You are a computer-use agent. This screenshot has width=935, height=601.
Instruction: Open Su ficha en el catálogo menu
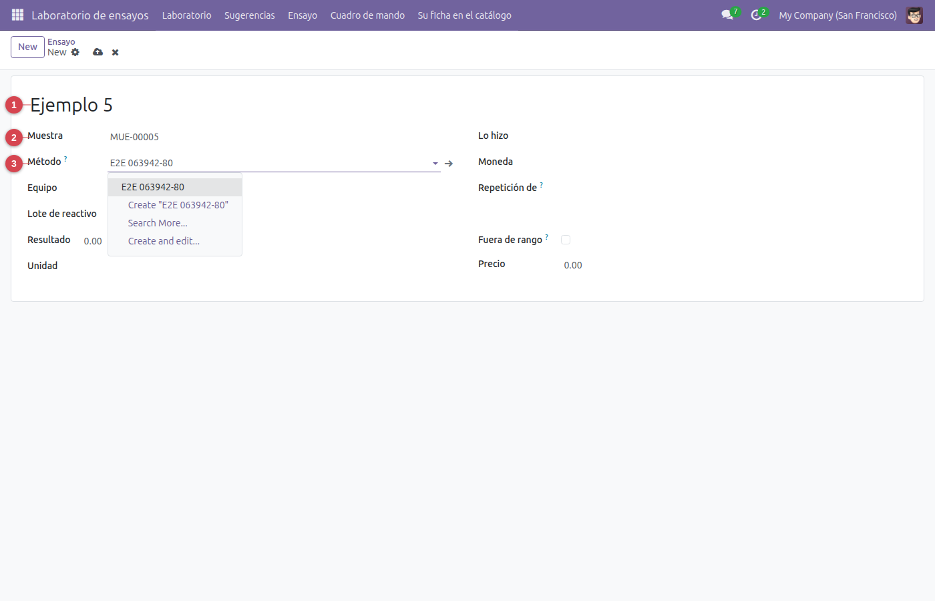pyautogui.click(x=465, y=15)
